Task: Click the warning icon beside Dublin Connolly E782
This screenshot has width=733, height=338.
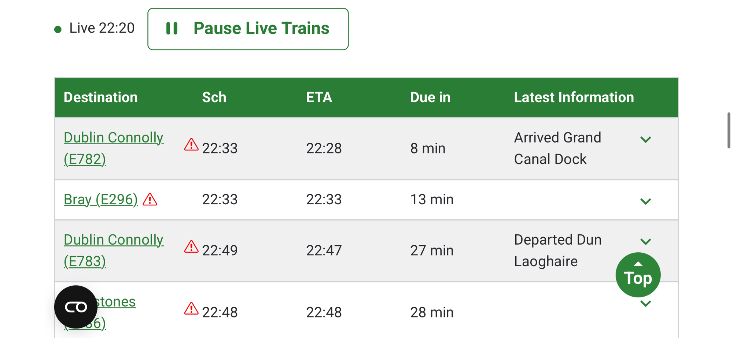Action: [x=191, y=145]
